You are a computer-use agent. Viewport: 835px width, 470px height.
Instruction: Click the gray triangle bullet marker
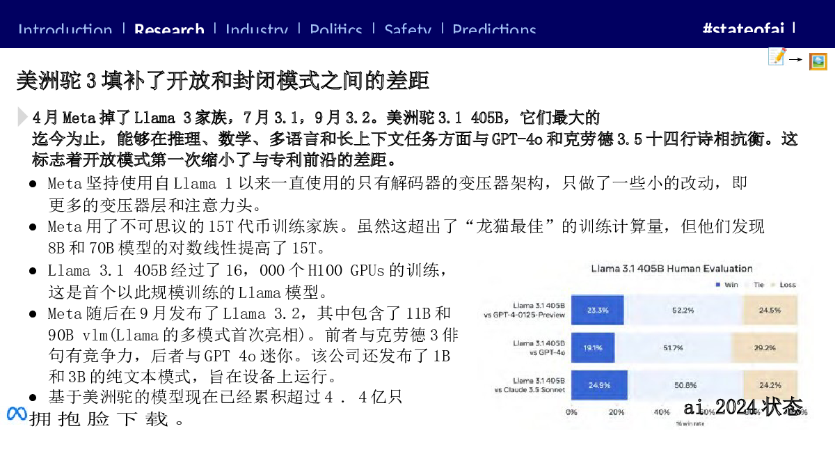[x=23, y=117]
